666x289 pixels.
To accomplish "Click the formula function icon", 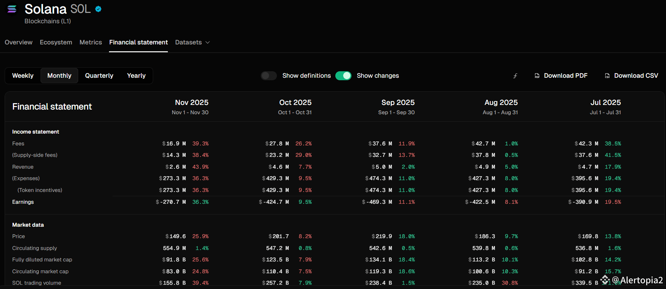I will click(x=515, y=76).
